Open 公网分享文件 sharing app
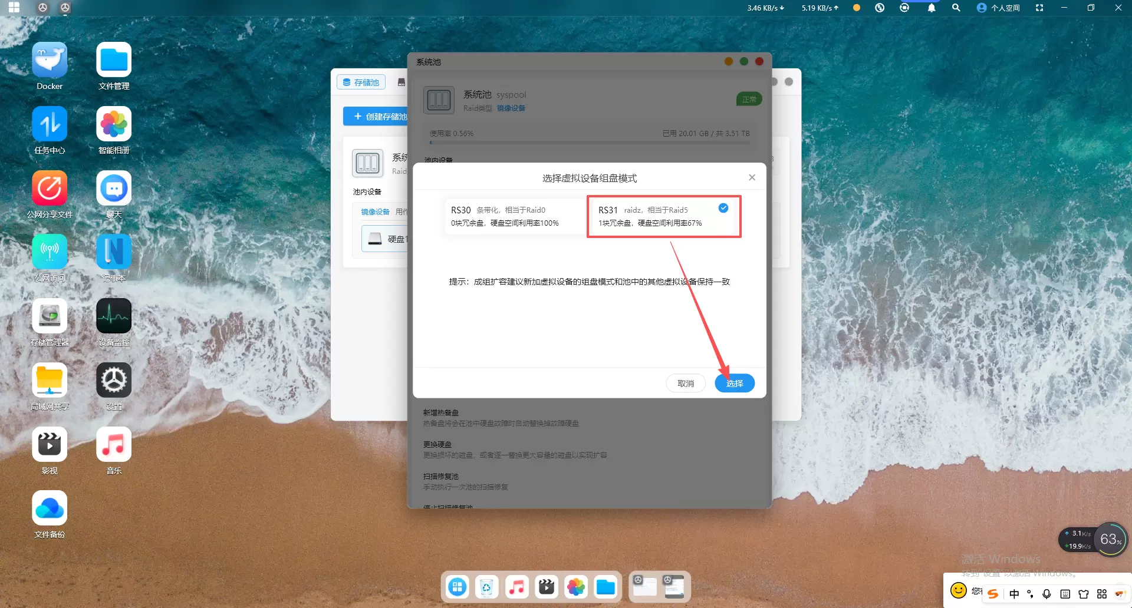The height and width of the screenshot is (608, 1132). tap(50, 189)
